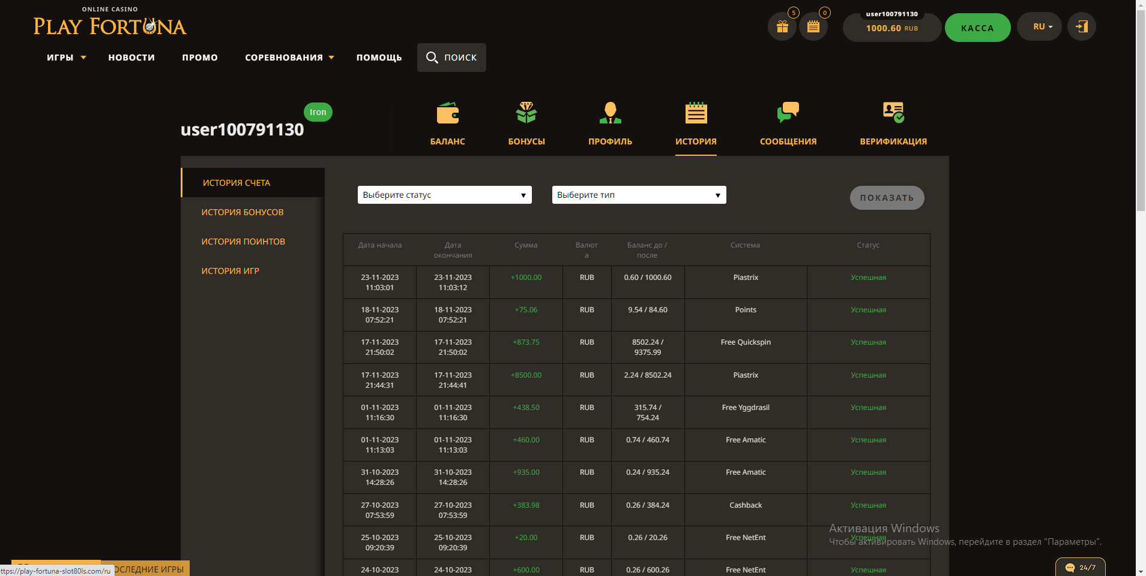Switch to История бонусов section
This screenshot has height=576, width=1146.
(243, 212)
